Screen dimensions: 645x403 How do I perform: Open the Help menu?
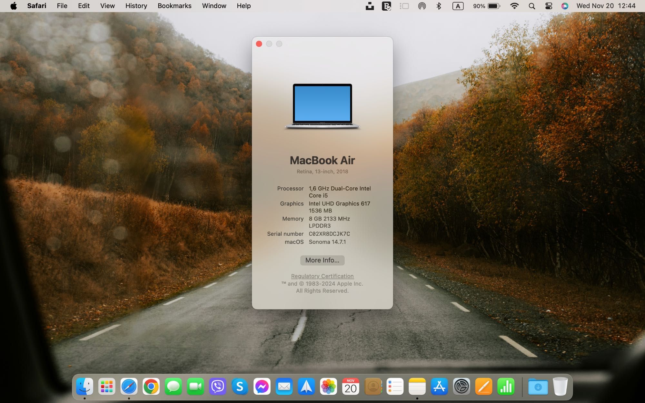pos(243,6)
